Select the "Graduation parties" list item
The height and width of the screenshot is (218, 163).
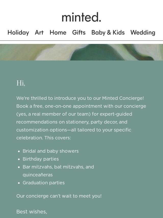pos(44,183)
